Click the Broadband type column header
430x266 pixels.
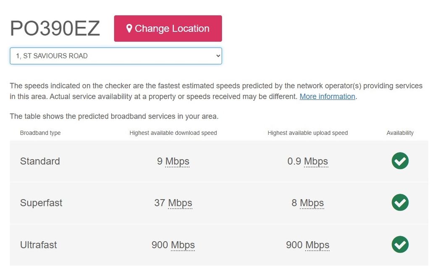click(40, 133)
